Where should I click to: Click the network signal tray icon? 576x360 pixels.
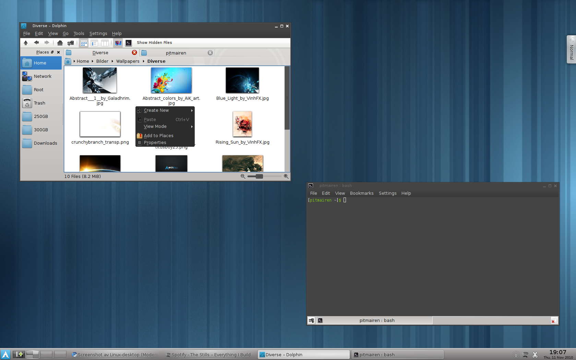click(525, 355)
